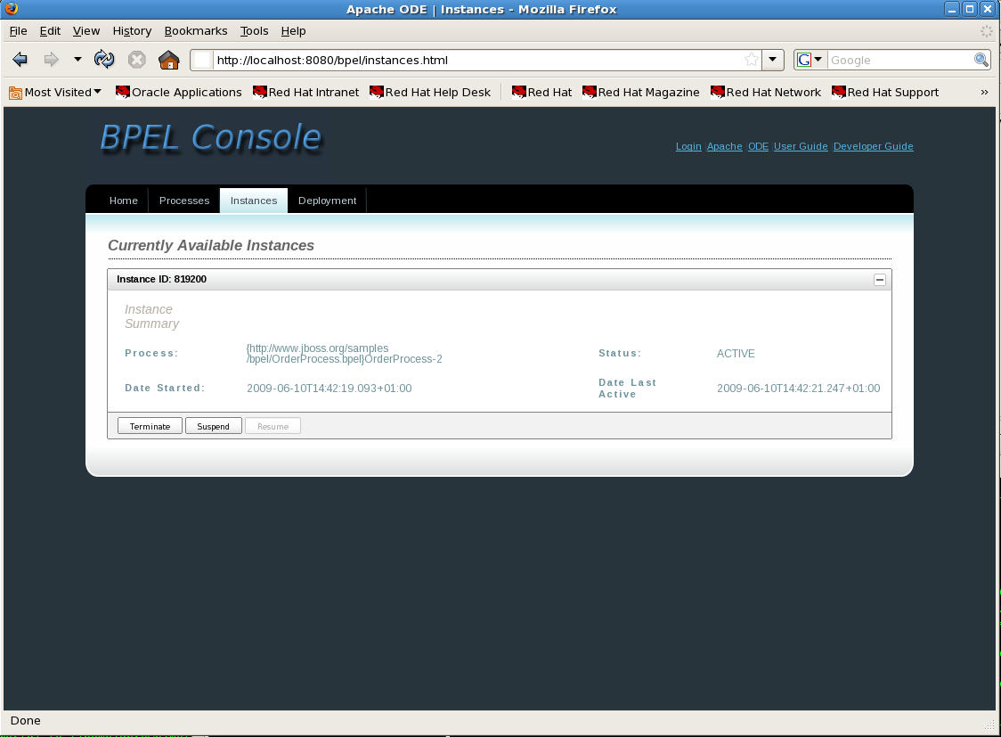The width and height of the screenshot is (1001, 737).
Task: Open the History menu
Action: point(132,30)
